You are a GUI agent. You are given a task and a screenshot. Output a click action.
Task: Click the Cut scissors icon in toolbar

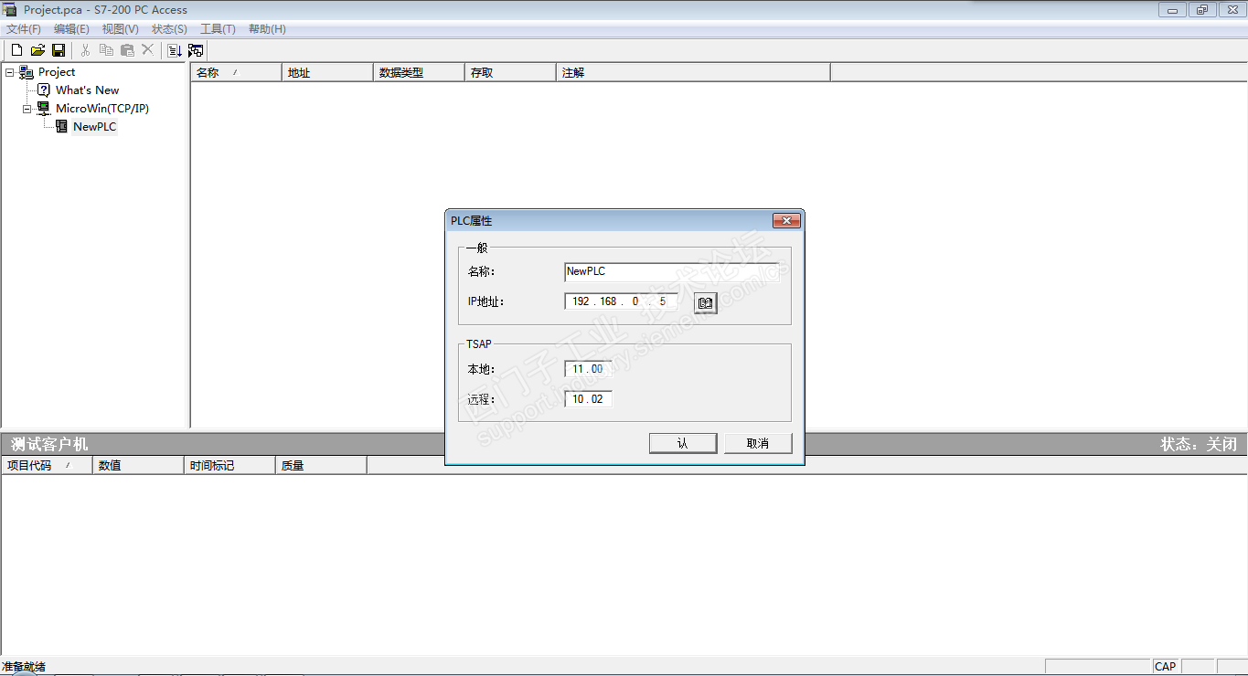point(85,50)
